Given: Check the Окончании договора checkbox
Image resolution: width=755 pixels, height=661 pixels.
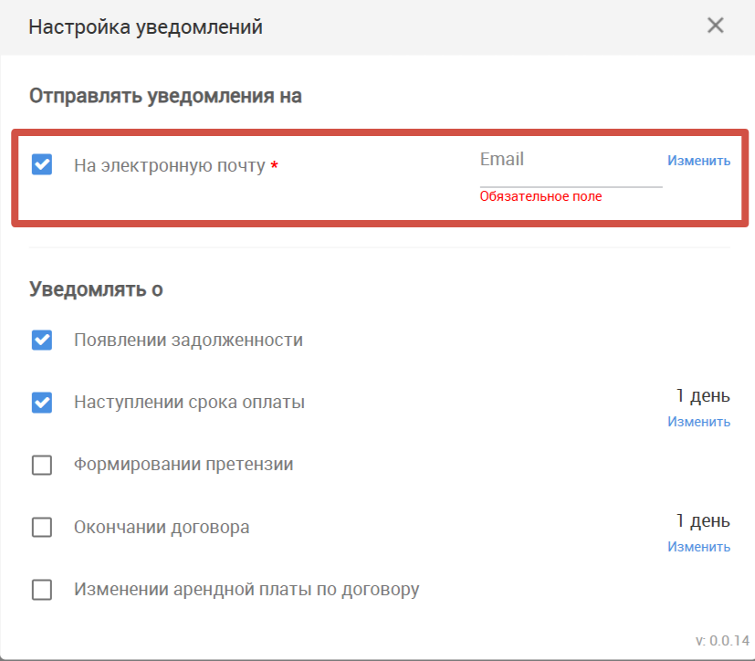Looking at the screenshot, I should click(42, 527).
